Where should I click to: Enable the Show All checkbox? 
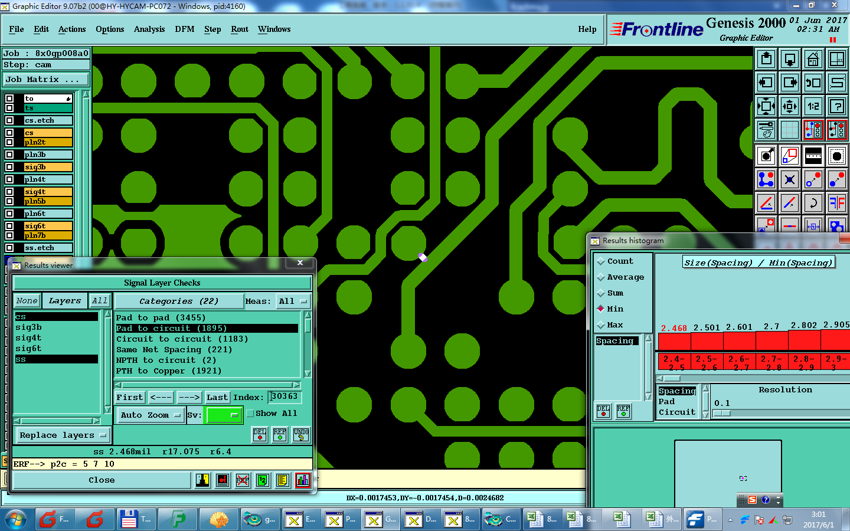pos(250,414)
